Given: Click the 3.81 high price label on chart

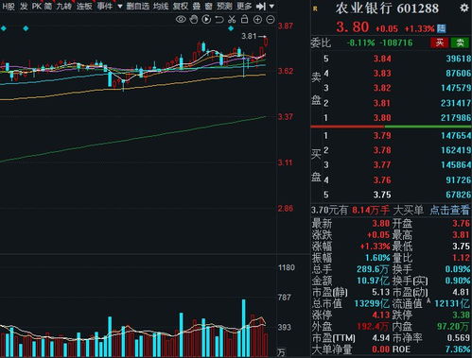Looking at the screenshot, I should tap(249, 36).
